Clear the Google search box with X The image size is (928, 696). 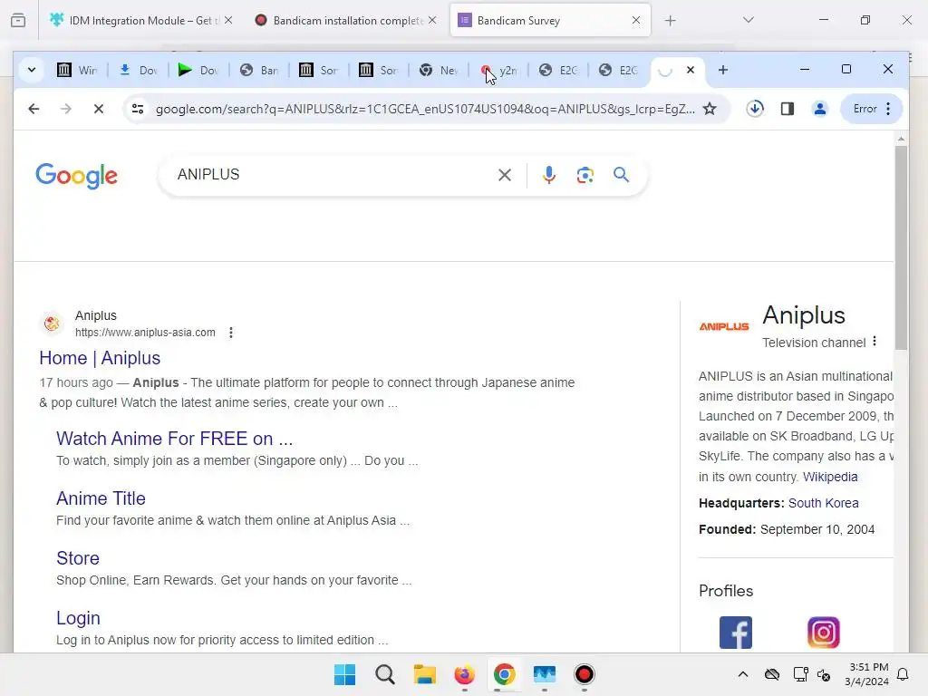(504, 175)
